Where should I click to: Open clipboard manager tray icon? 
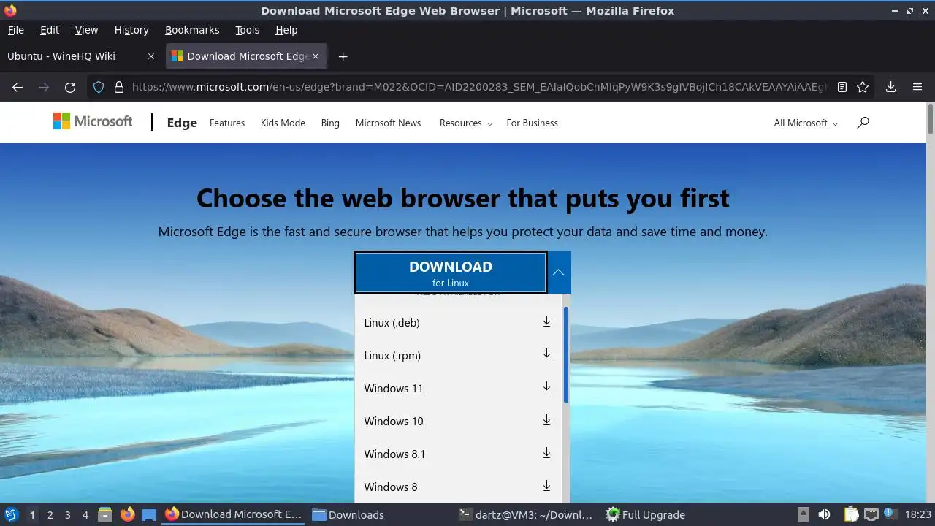851,514
